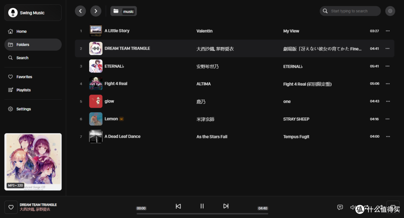Show lyrics for the current track

[340, 207]
